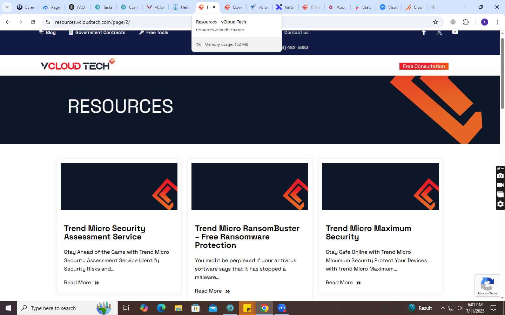
Task: Open Chrome three-dot menu
Action: (x=497, y=22)
